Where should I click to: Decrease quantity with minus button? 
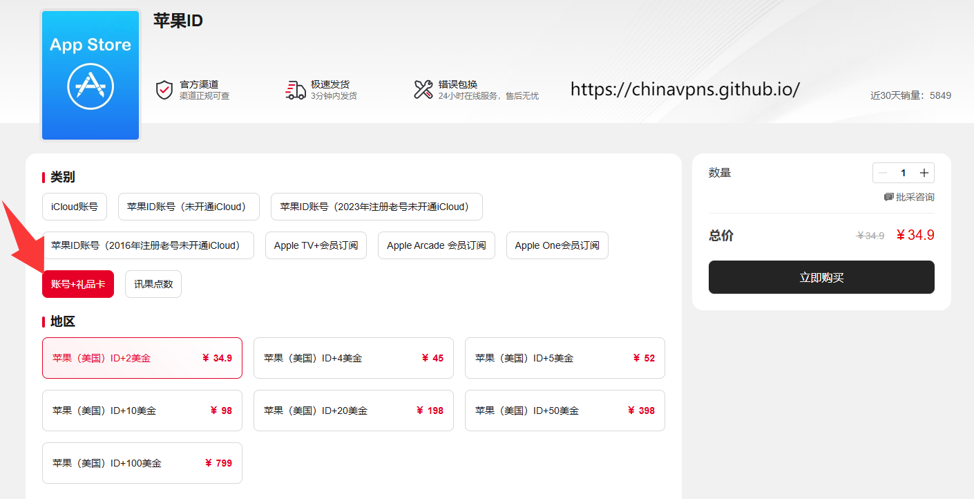point(883,173)
